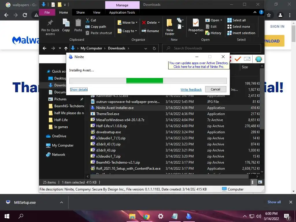The image size is (296, 222).
Task: Switch to large thumbnails view icon
Action: point(260,182)
